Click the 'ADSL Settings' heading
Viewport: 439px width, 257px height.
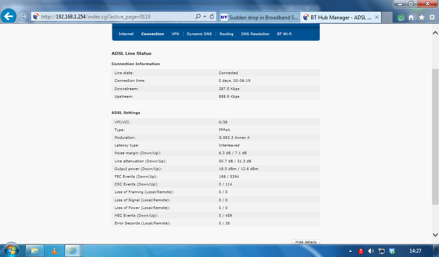point(126,113)
